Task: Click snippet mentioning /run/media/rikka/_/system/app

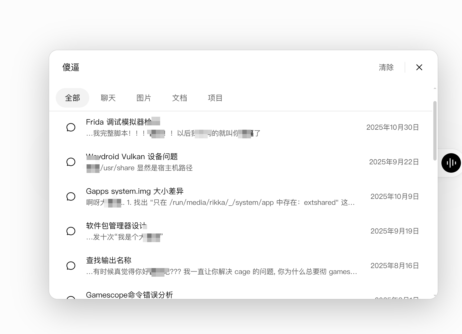Action: [220, 202]
